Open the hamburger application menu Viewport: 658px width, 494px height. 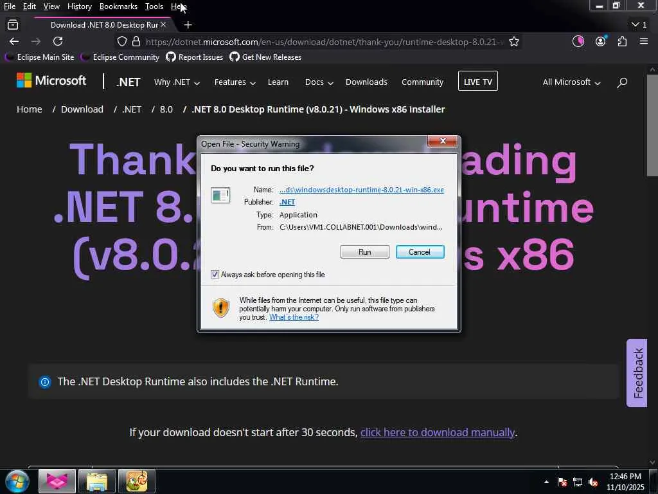coord(644,41)
